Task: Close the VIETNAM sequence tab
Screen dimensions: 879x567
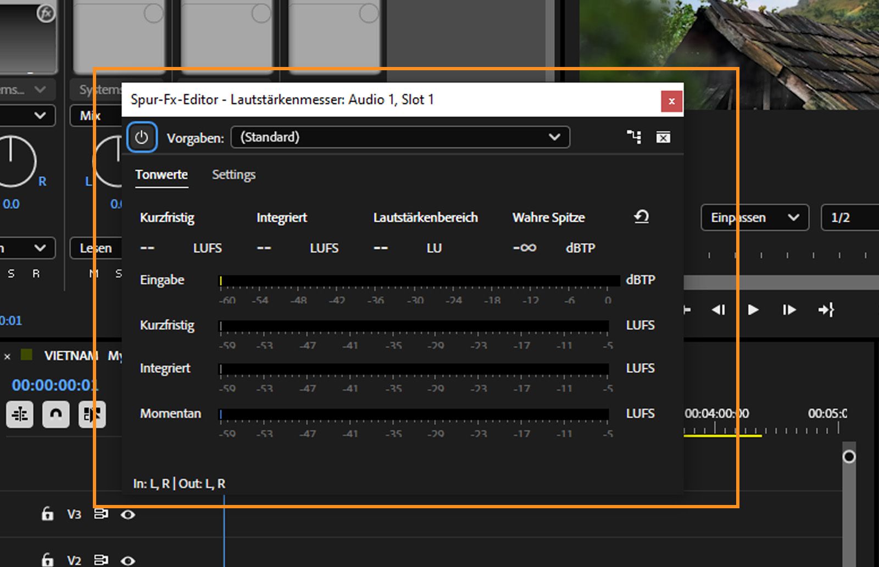Action: click(7, 356)
